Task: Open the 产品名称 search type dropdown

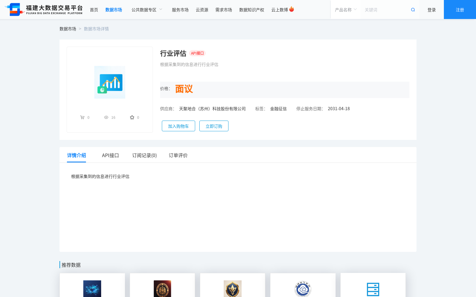Action: tap(346, 10)
